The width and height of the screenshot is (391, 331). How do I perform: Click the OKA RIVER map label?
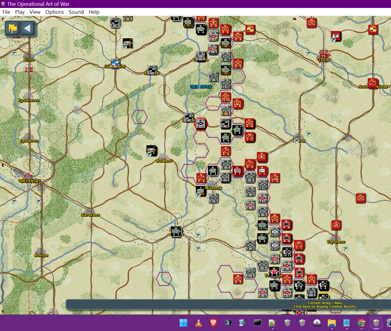click(201, 87)
